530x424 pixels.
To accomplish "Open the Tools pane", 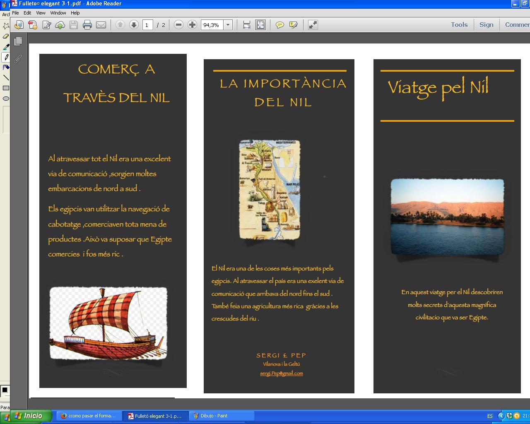I will (459, 25).
